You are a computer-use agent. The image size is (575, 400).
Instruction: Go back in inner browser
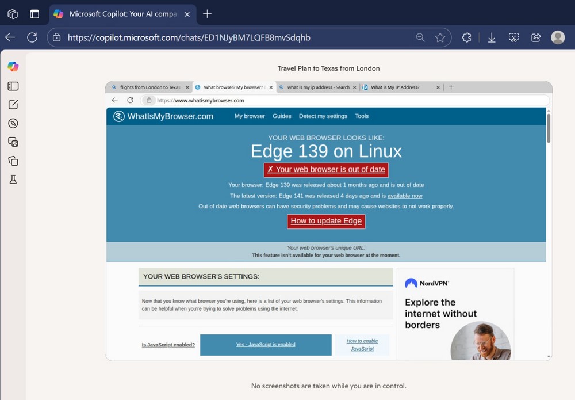pos(115,100)
